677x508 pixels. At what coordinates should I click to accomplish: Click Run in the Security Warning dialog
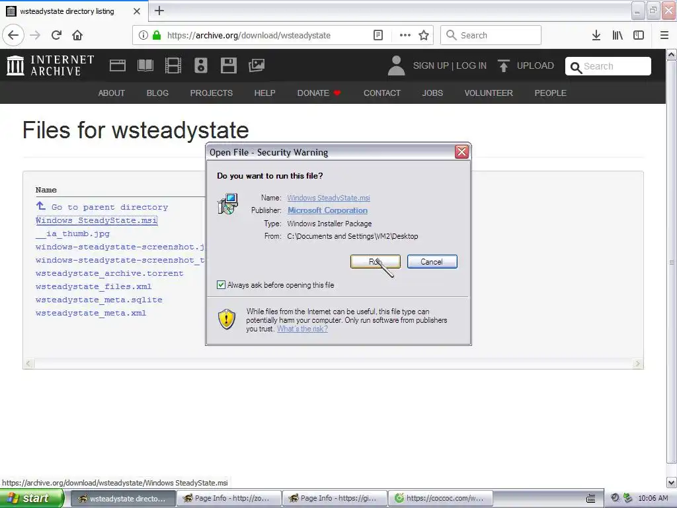pos(376,261)
